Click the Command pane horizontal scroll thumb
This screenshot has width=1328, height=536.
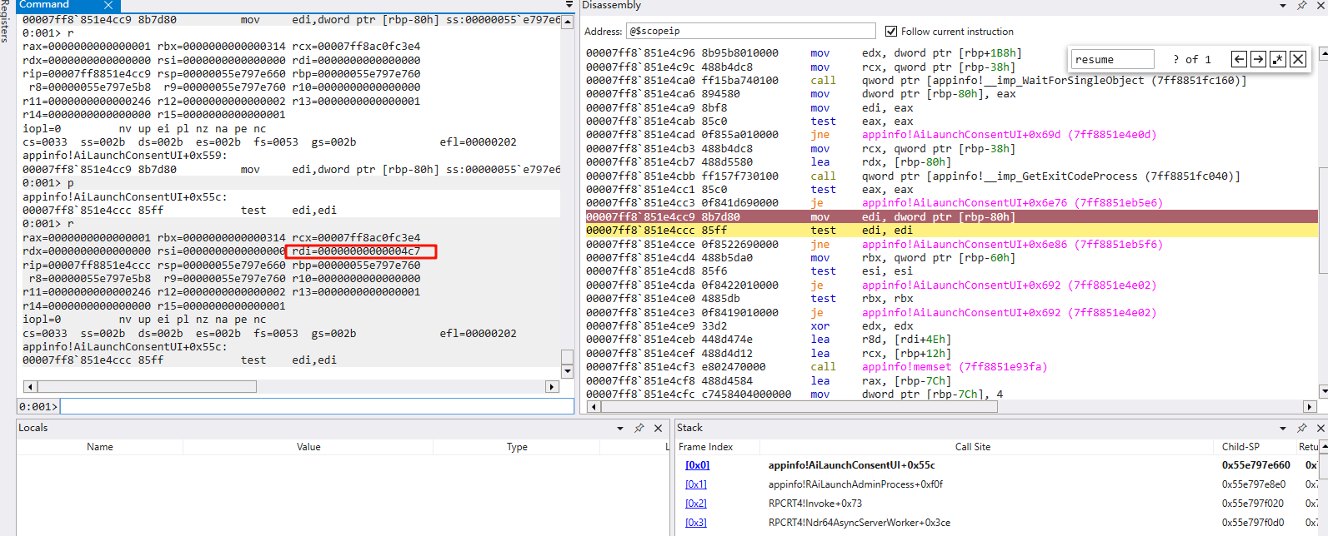coord(147,387)
